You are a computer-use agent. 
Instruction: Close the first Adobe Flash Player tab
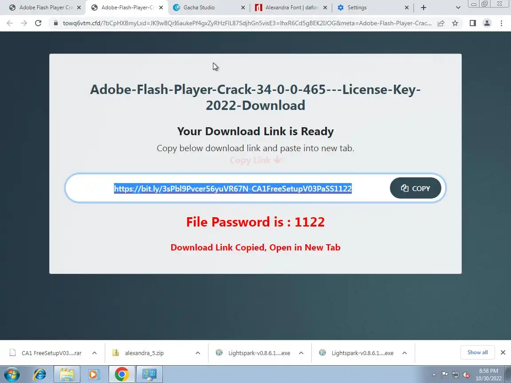point(79,8)
